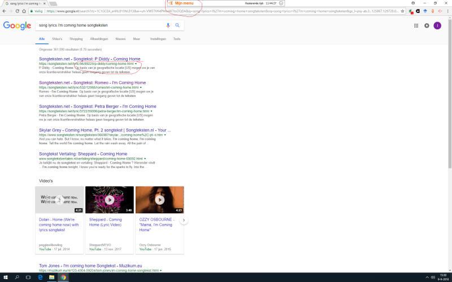This screenshot has width=452, height=282.
Task: Click the Google search text field
Action: pos(101,25)
